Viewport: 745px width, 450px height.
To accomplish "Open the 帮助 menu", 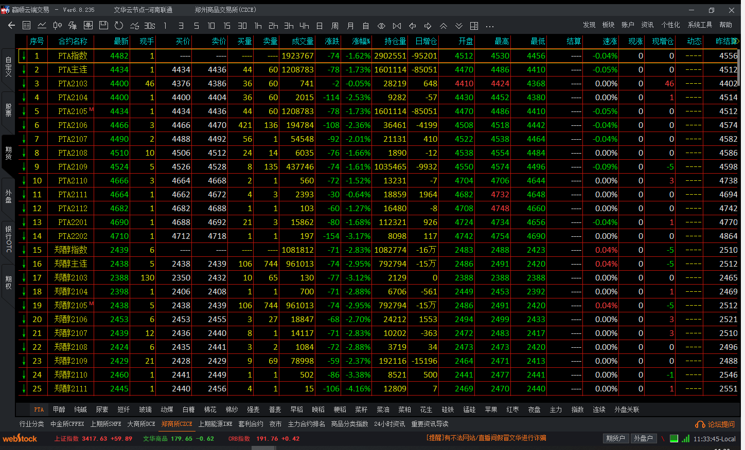I will (725, 25).
